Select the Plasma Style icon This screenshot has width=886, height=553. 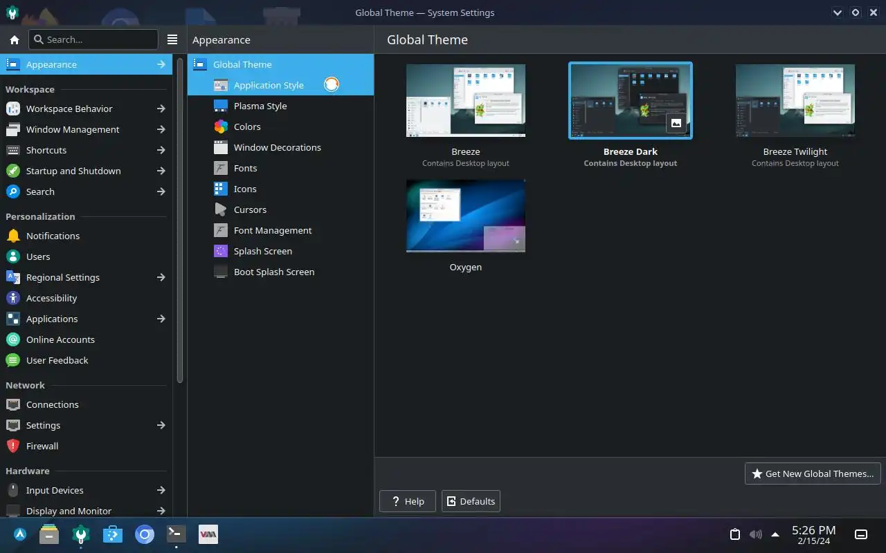coord(221,106)
